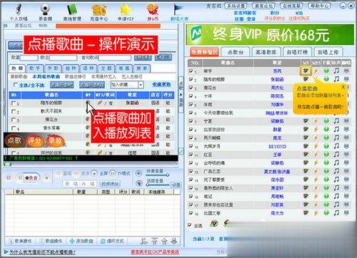Image resolution: width=357 pixels, height=258 pixels.
Task: Open link 为什么我充值后还不能点播歌曲?
Action: [x=42, y=252]
